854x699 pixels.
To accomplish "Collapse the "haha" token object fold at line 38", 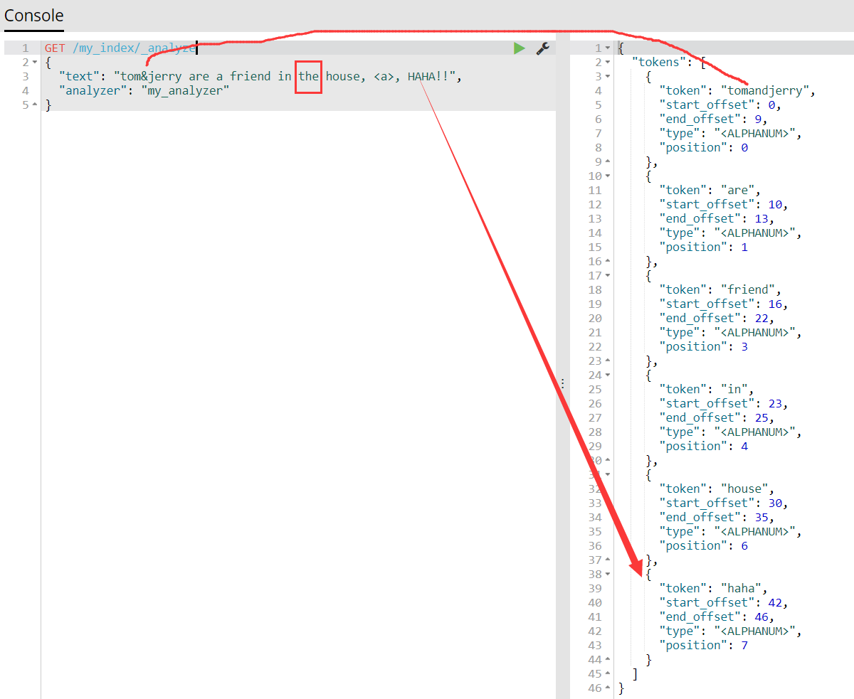I will click(x=607, y=575).
